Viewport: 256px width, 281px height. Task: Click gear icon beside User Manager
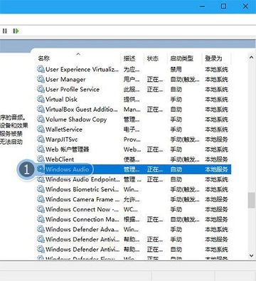pyautogui.click(x=41, y=79)
